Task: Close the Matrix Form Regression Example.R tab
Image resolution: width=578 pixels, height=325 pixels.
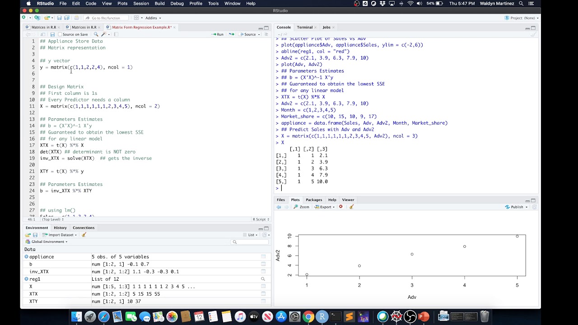Action: click(174, 27)
